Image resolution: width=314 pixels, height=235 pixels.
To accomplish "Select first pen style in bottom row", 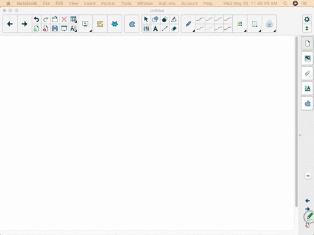I will [x=200, y=29].
